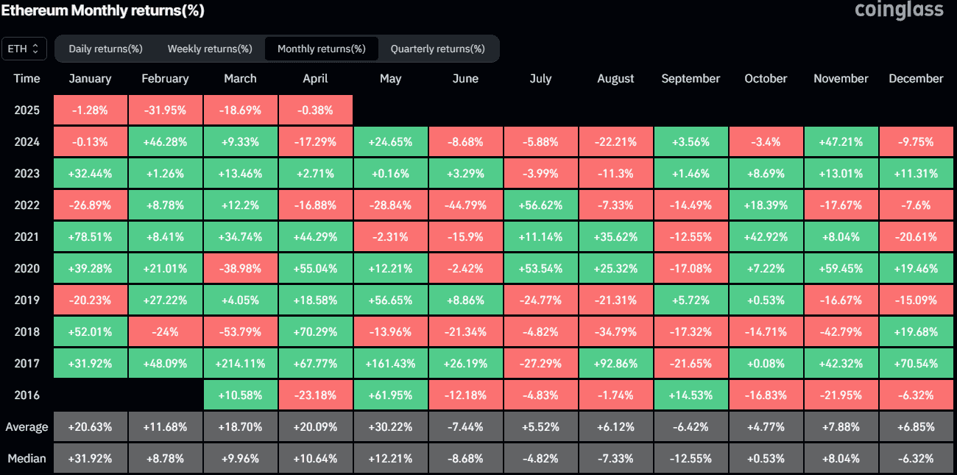
Task: Click the Median row label
Action: (x=27, y=457)
